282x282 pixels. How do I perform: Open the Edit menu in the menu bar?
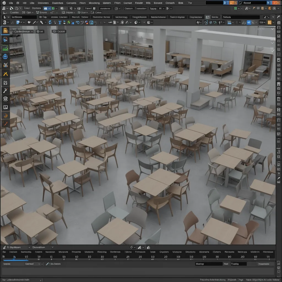(x=18, y=3)
